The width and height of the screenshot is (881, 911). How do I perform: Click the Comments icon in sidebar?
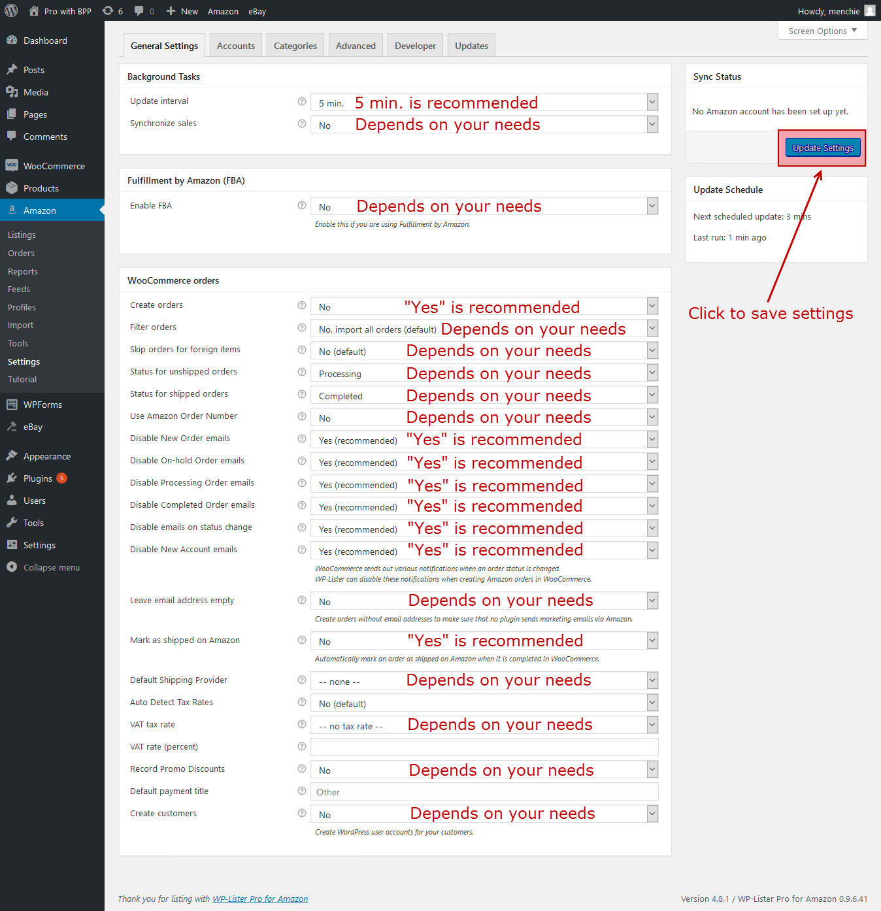click(12, 136)
